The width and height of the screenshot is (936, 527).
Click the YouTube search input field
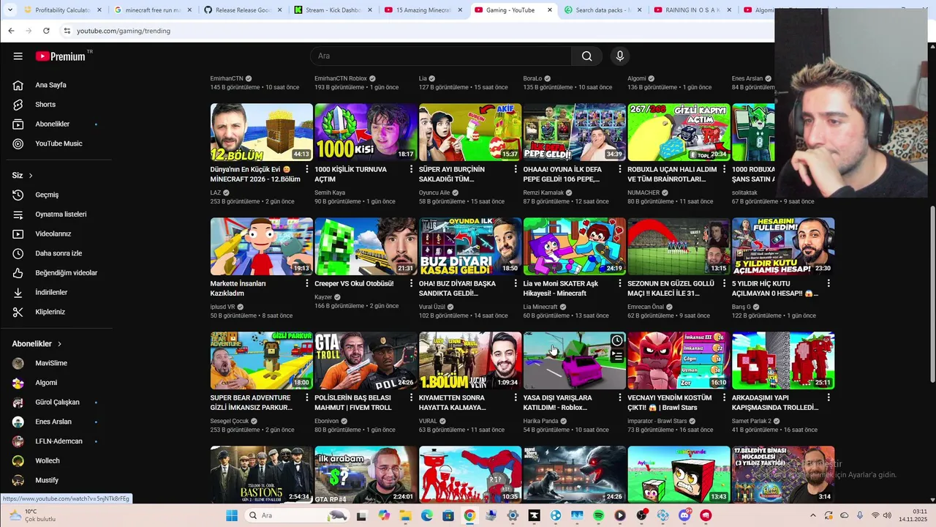pyautogui.click(x=441, y=56)
